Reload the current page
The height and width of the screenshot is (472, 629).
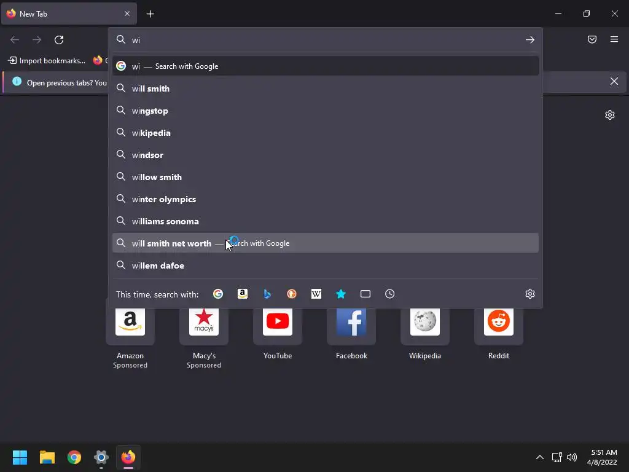click(x=59, y=40)
